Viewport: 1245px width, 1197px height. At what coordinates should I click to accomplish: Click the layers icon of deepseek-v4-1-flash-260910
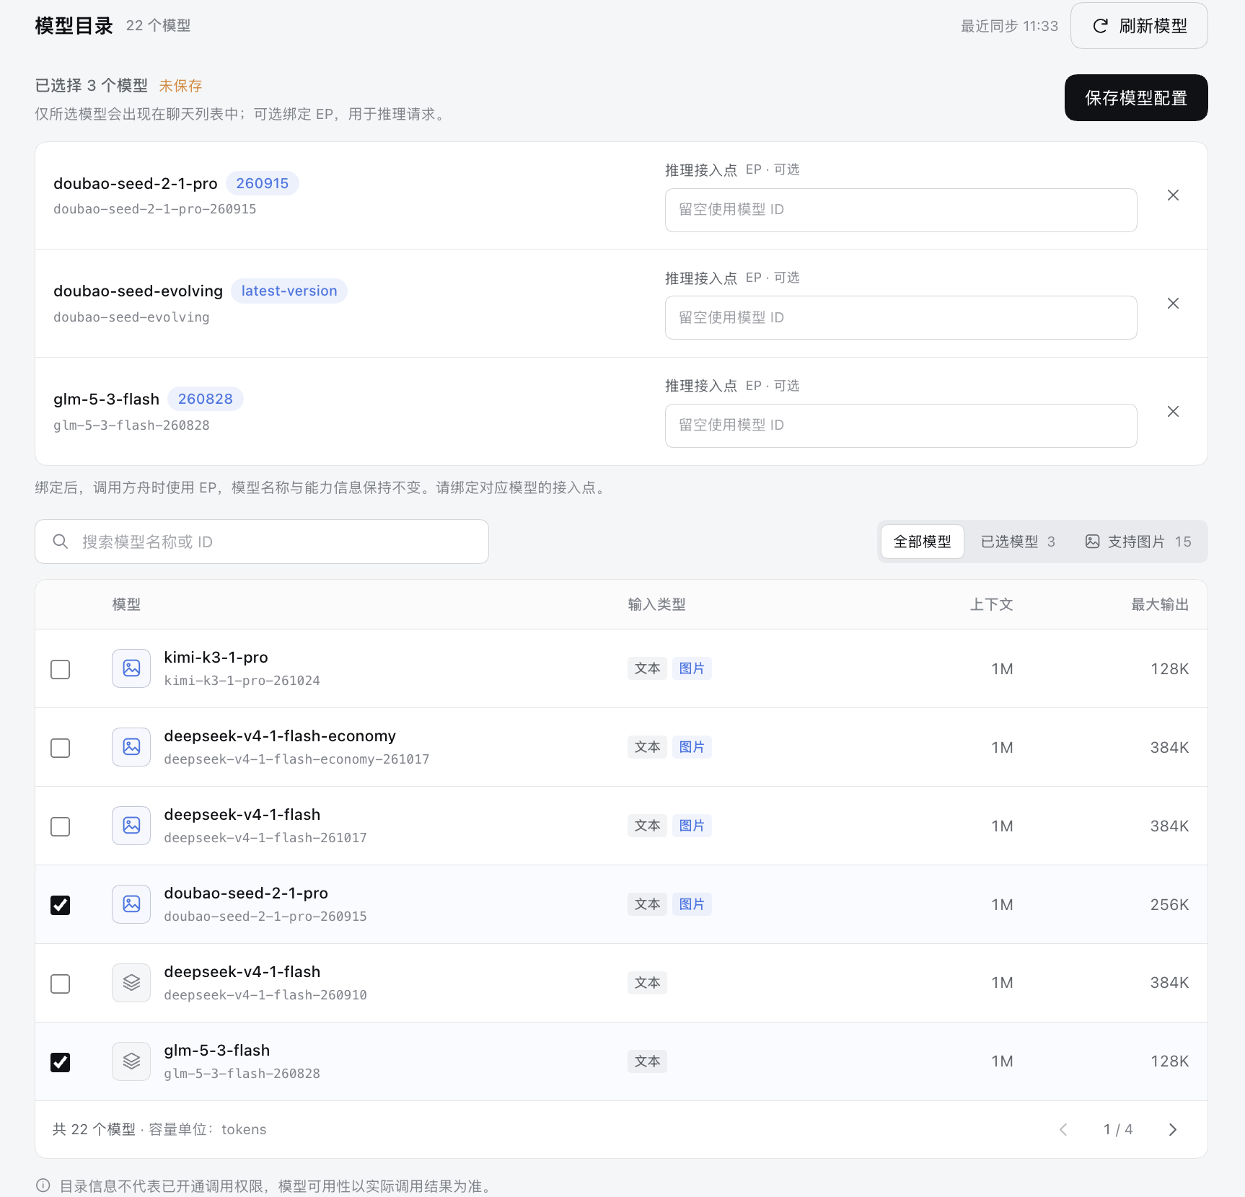[131, 983]
